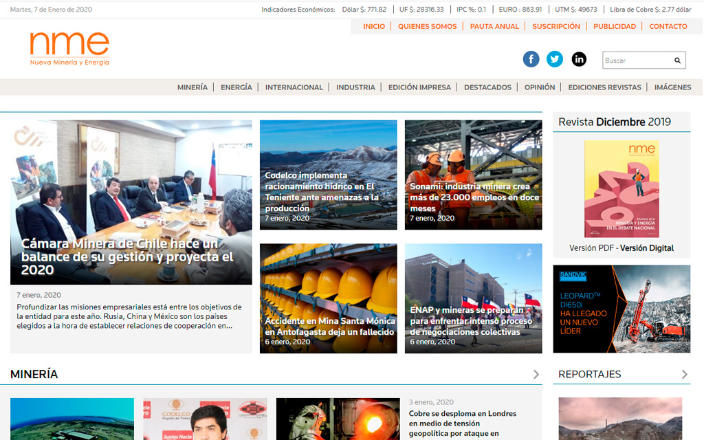Open SUSCRIPCIÓN page
This screenshot has width=704, height=440.
(556, 27)
